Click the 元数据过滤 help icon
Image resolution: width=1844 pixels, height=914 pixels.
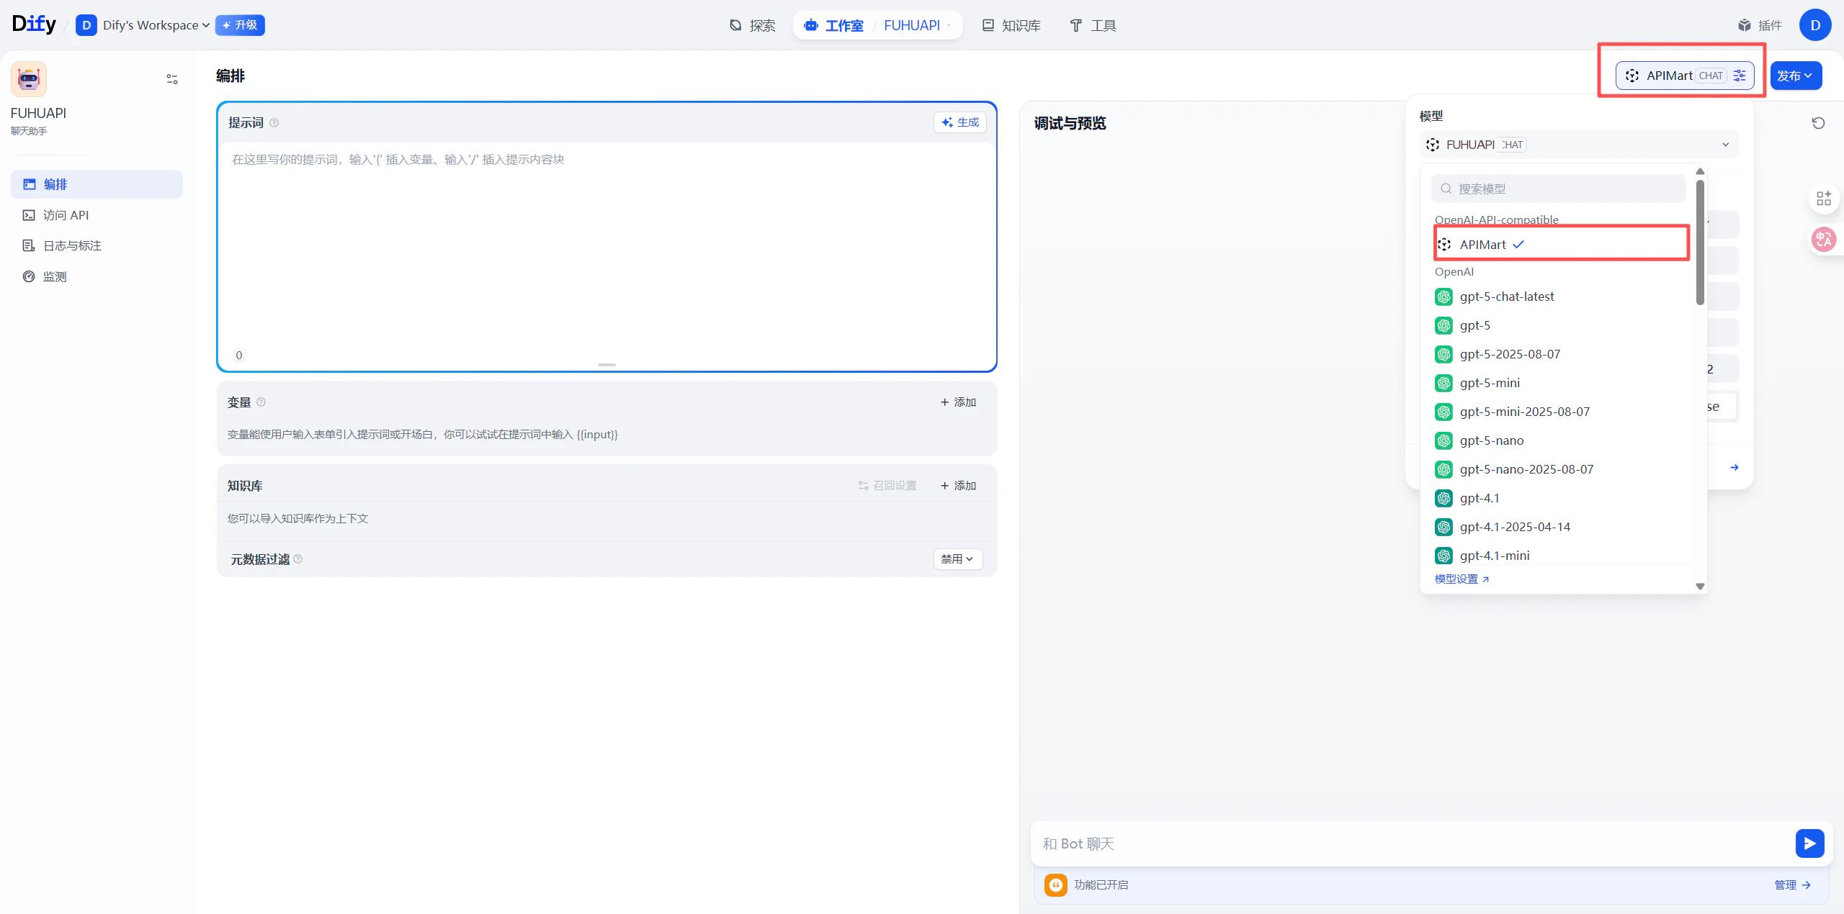click(298, 559)
